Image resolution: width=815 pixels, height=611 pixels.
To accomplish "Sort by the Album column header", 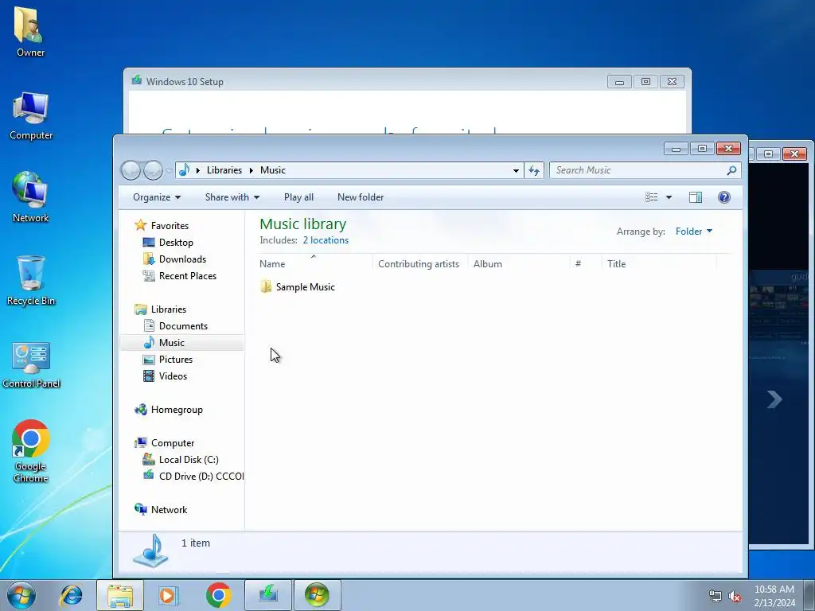I will [518, 263].
